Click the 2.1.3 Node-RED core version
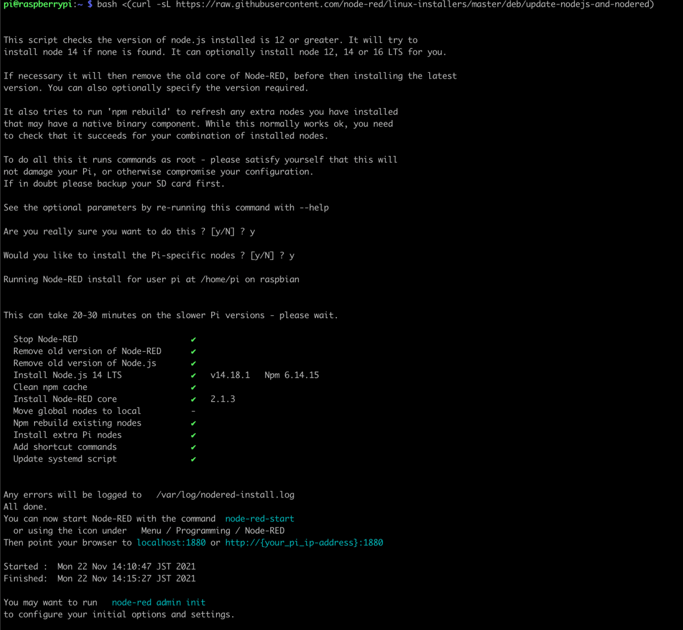This screenshot has height=630, width=683. pyautogui.click(x=223, y=399)
